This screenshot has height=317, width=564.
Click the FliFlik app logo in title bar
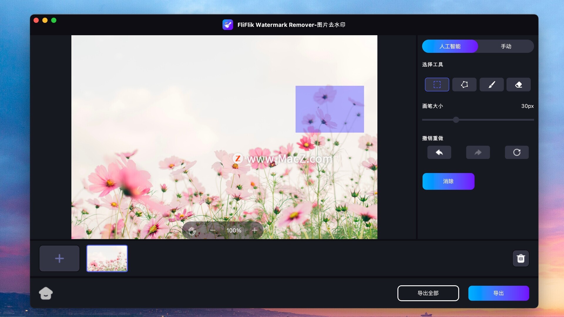coord(228,25)
